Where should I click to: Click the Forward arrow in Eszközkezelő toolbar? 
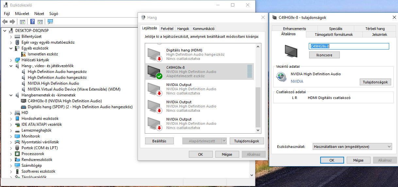(x=12, y=22)
